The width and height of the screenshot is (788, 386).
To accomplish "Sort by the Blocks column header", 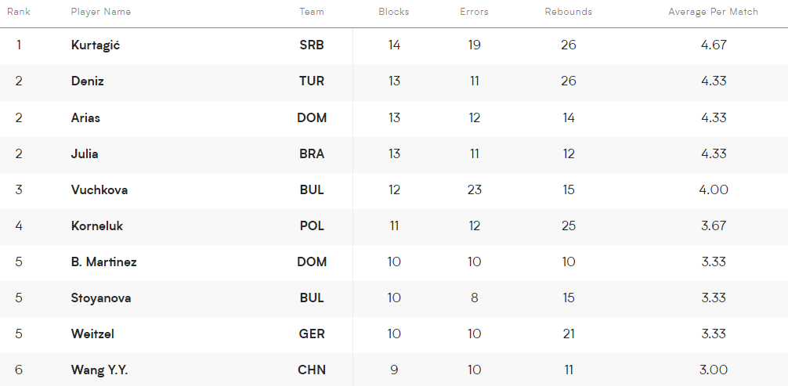I will click(x=393, y=12).
